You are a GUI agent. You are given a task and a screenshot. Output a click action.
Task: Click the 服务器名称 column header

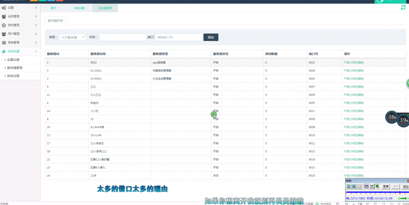[x=98, y=54]
